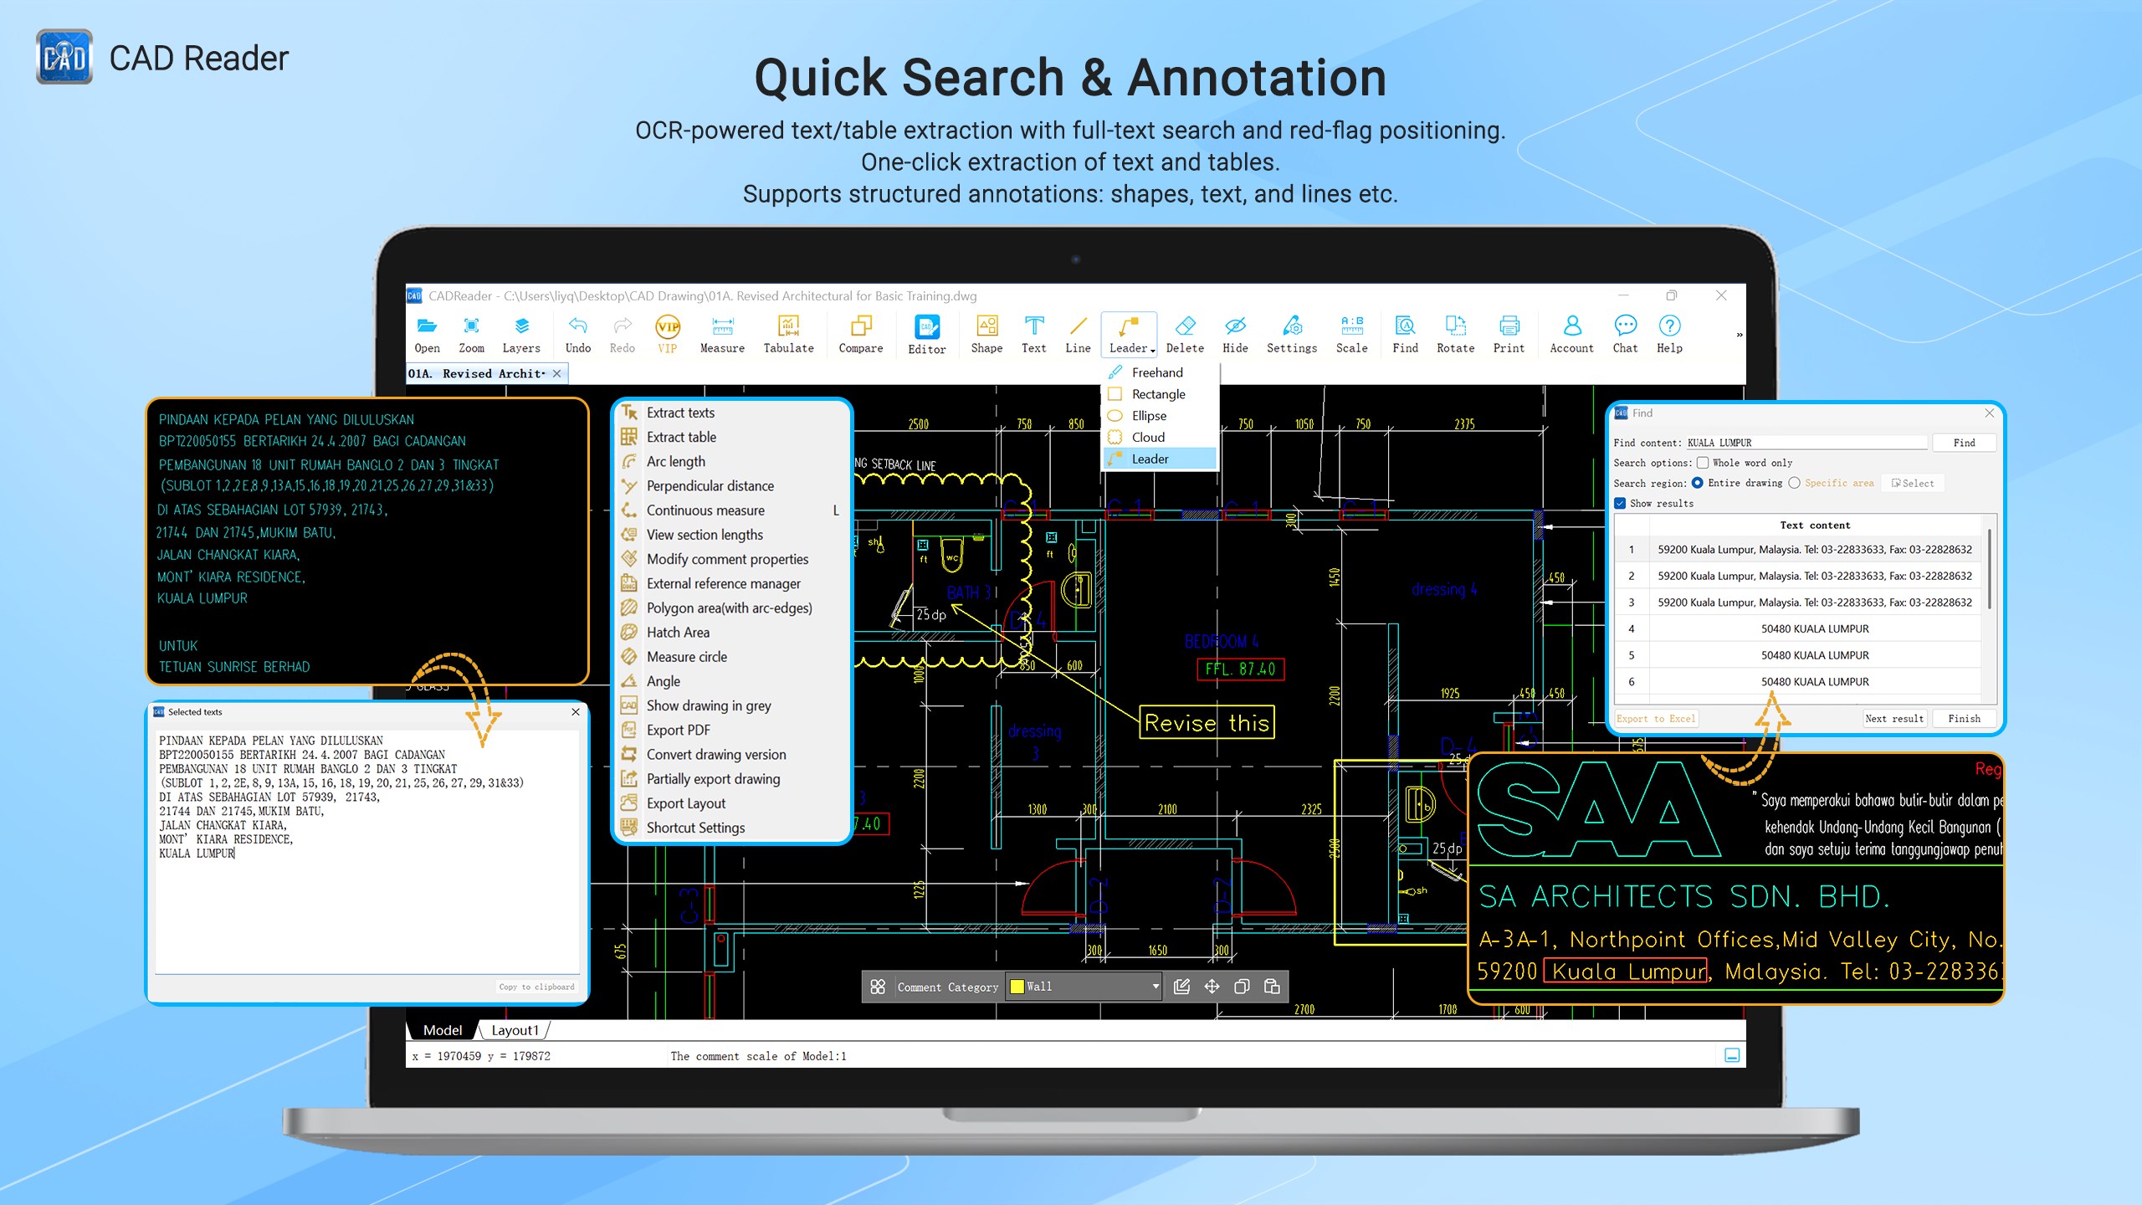Open the Comment Category Wall dropdown
The image size is (2142, 1205).
click(x=1084, y=987)
